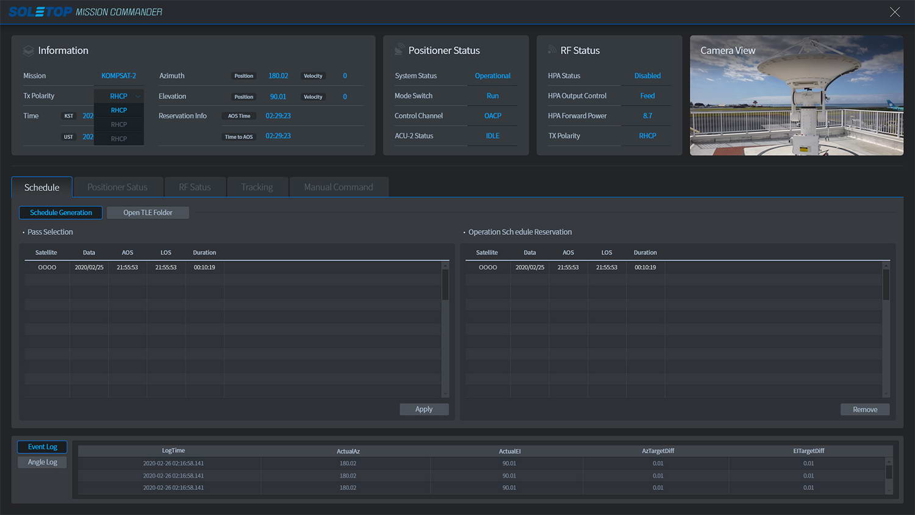Click the Positioner Status satellite dish icon

tap(400, 50)
